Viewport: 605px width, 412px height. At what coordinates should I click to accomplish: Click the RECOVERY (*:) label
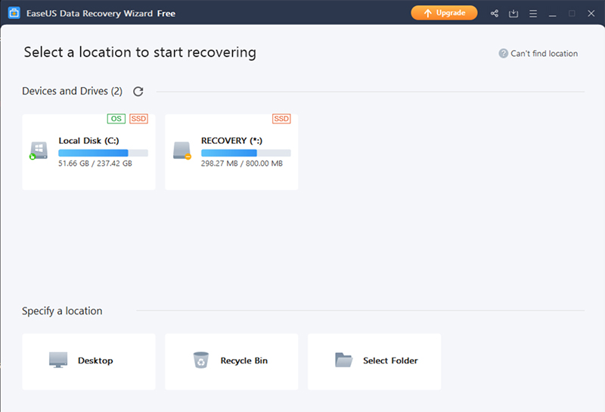click(231, 141)
